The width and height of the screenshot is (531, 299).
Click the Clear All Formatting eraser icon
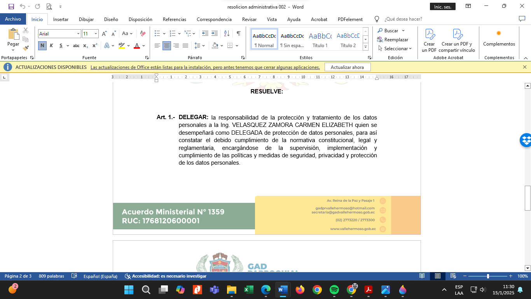[x=143, y=34]
